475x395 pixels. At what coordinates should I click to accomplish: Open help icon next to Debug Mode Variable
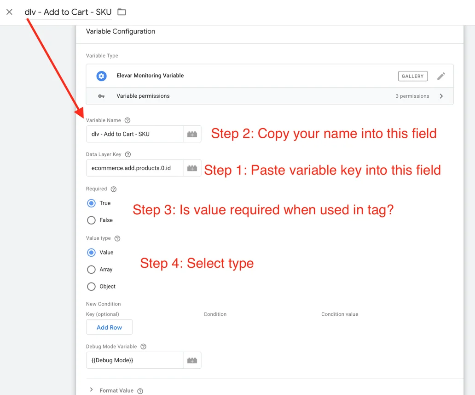143,347
